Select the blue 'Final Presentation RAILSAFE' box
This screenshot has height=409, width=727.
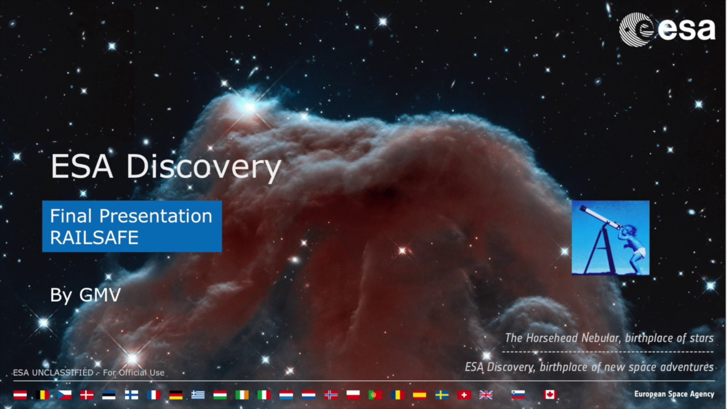132,226
